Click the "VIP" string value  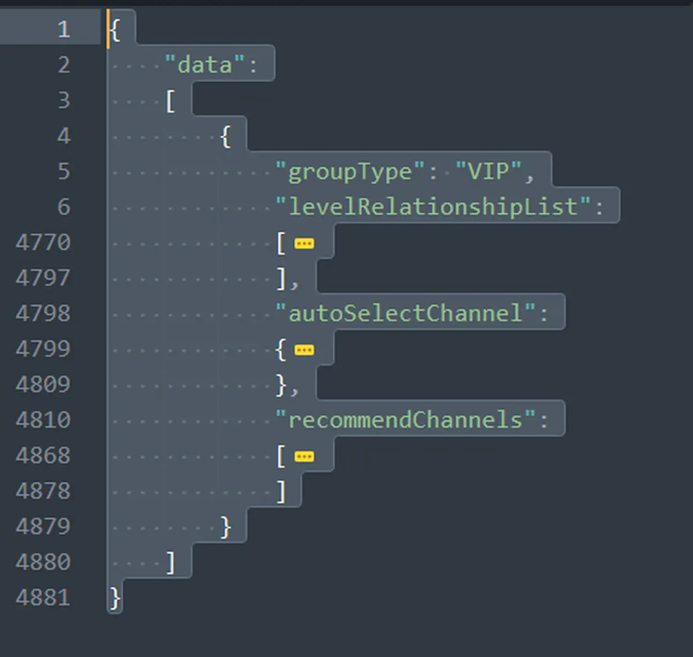(488, 171)
